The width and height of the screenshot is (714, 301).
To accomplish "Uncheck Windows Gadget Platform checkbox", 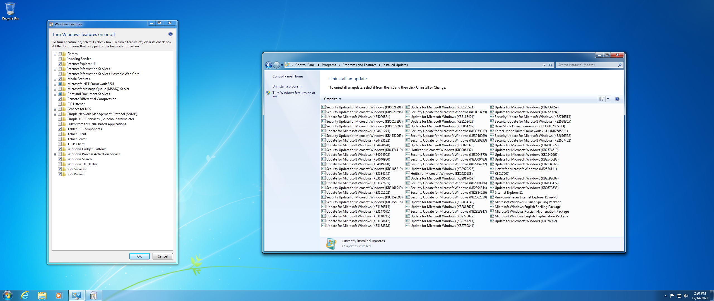I will click(x=60, y=149).
